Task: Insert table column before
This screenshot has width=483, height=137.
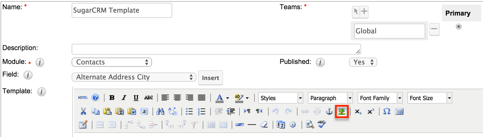Action: (x=170, y=125)
